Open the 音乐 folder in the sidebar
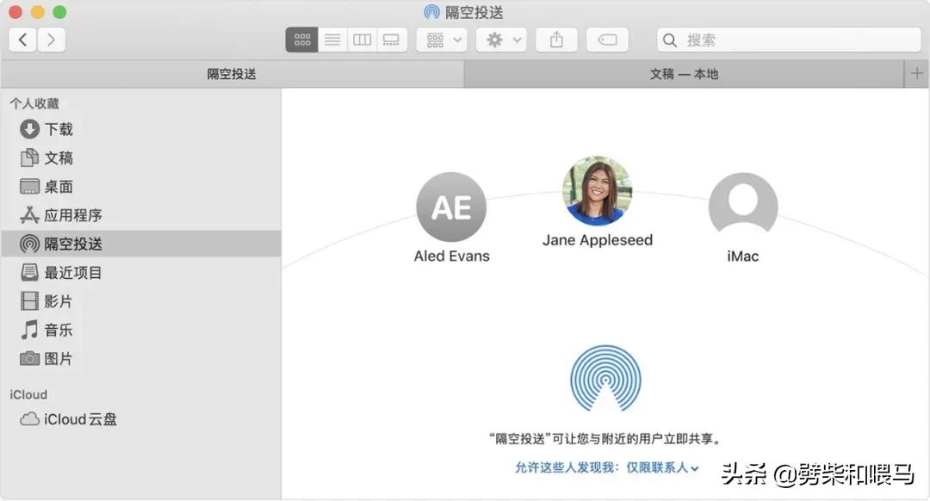The image size is (930, 501). (x=56, y=330)
